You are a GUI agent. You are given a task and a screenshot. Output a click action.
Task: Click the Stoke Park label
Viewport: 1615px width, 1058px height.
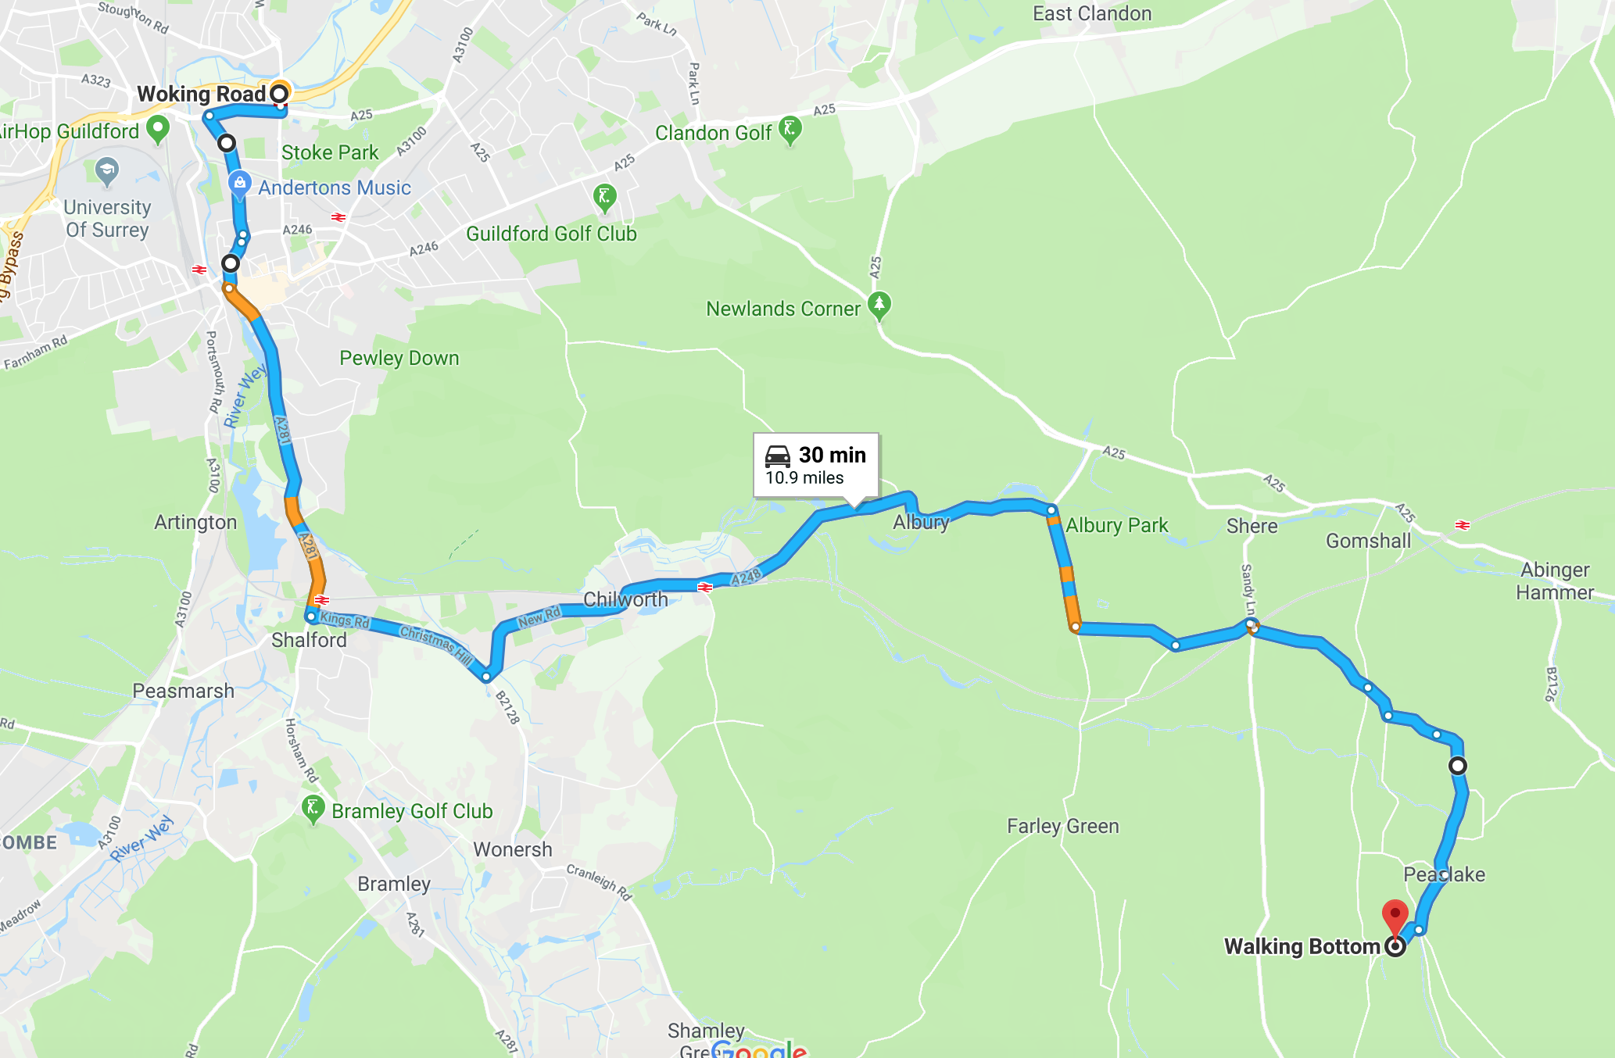pos(330,152)
